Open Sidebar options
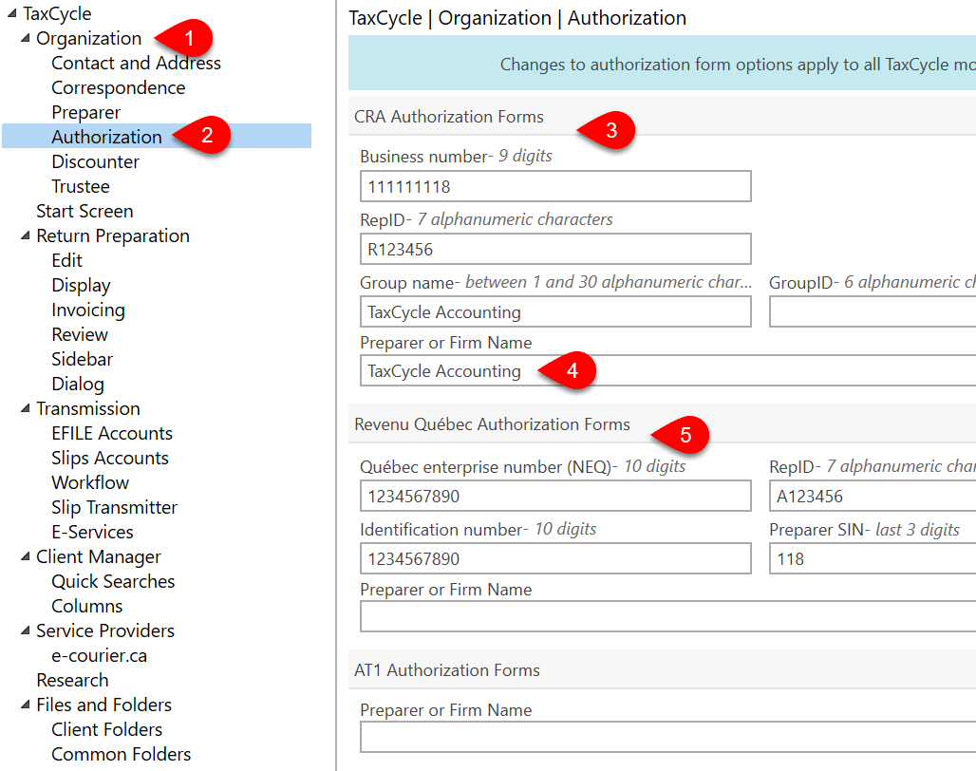The height and width of the screenshot is (771, 976). [83, 359]
